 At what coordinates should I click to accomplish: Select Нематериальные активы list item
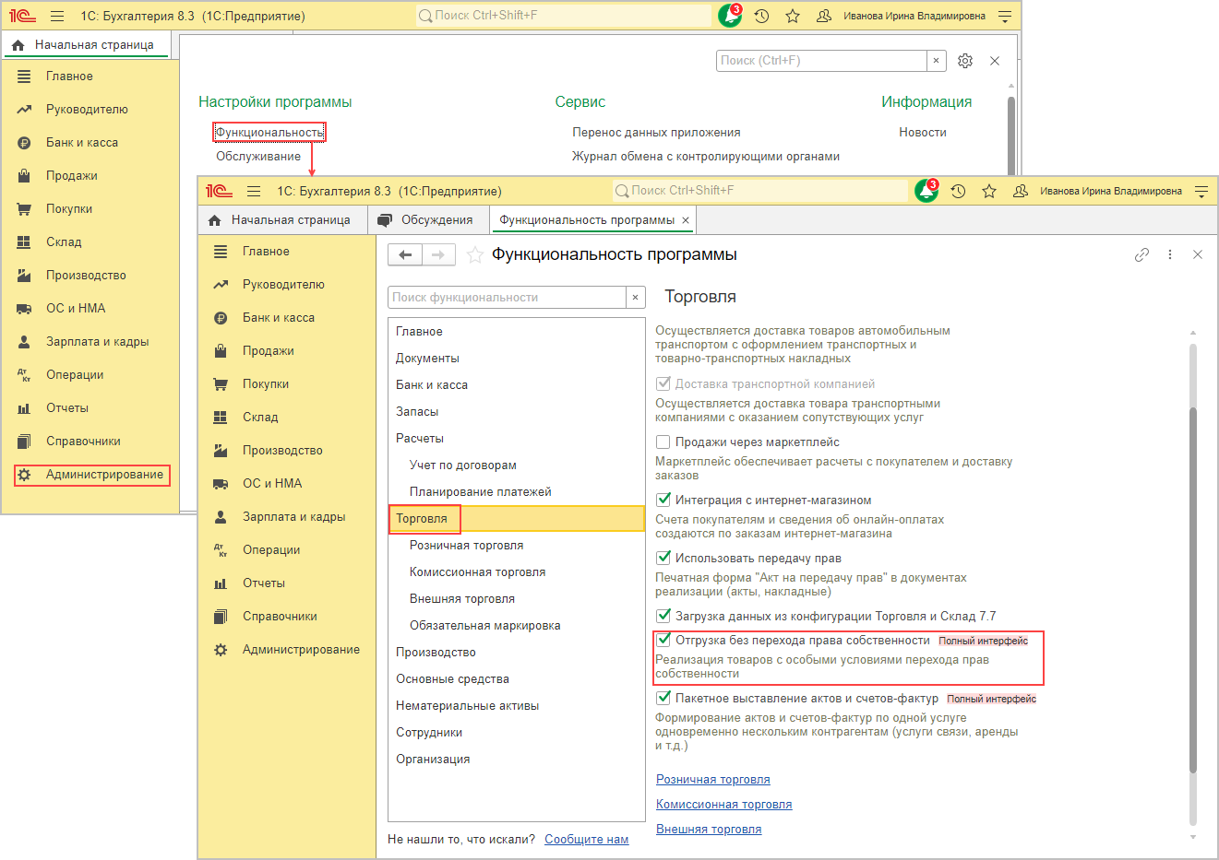517,706
